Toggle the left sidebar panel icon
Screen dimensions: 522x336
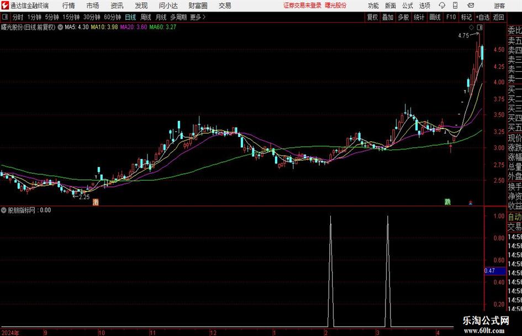coord(4,17)
